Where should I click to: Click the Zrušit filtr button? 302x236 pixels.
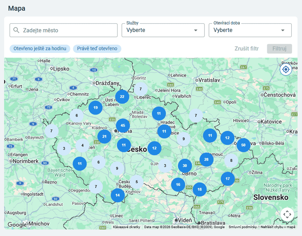(246, 49)
